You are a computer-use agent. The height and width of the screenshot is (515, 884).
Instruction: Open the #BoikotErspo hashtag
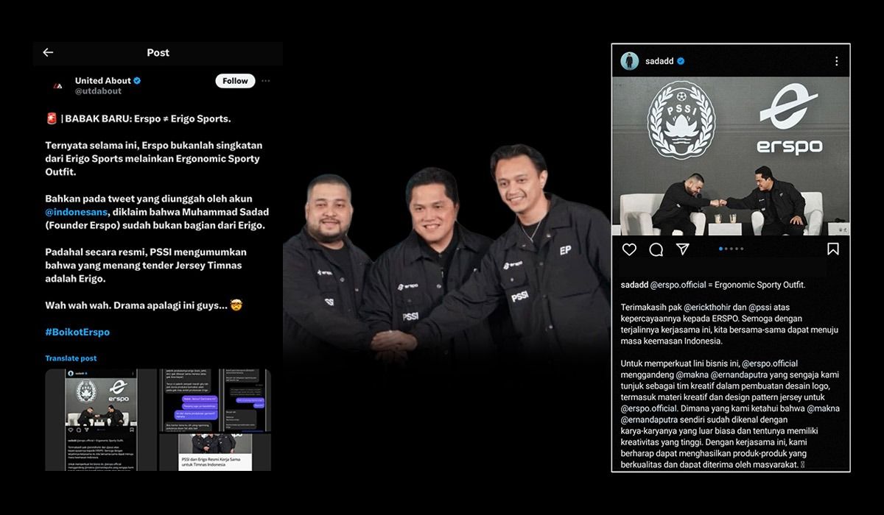77,333
